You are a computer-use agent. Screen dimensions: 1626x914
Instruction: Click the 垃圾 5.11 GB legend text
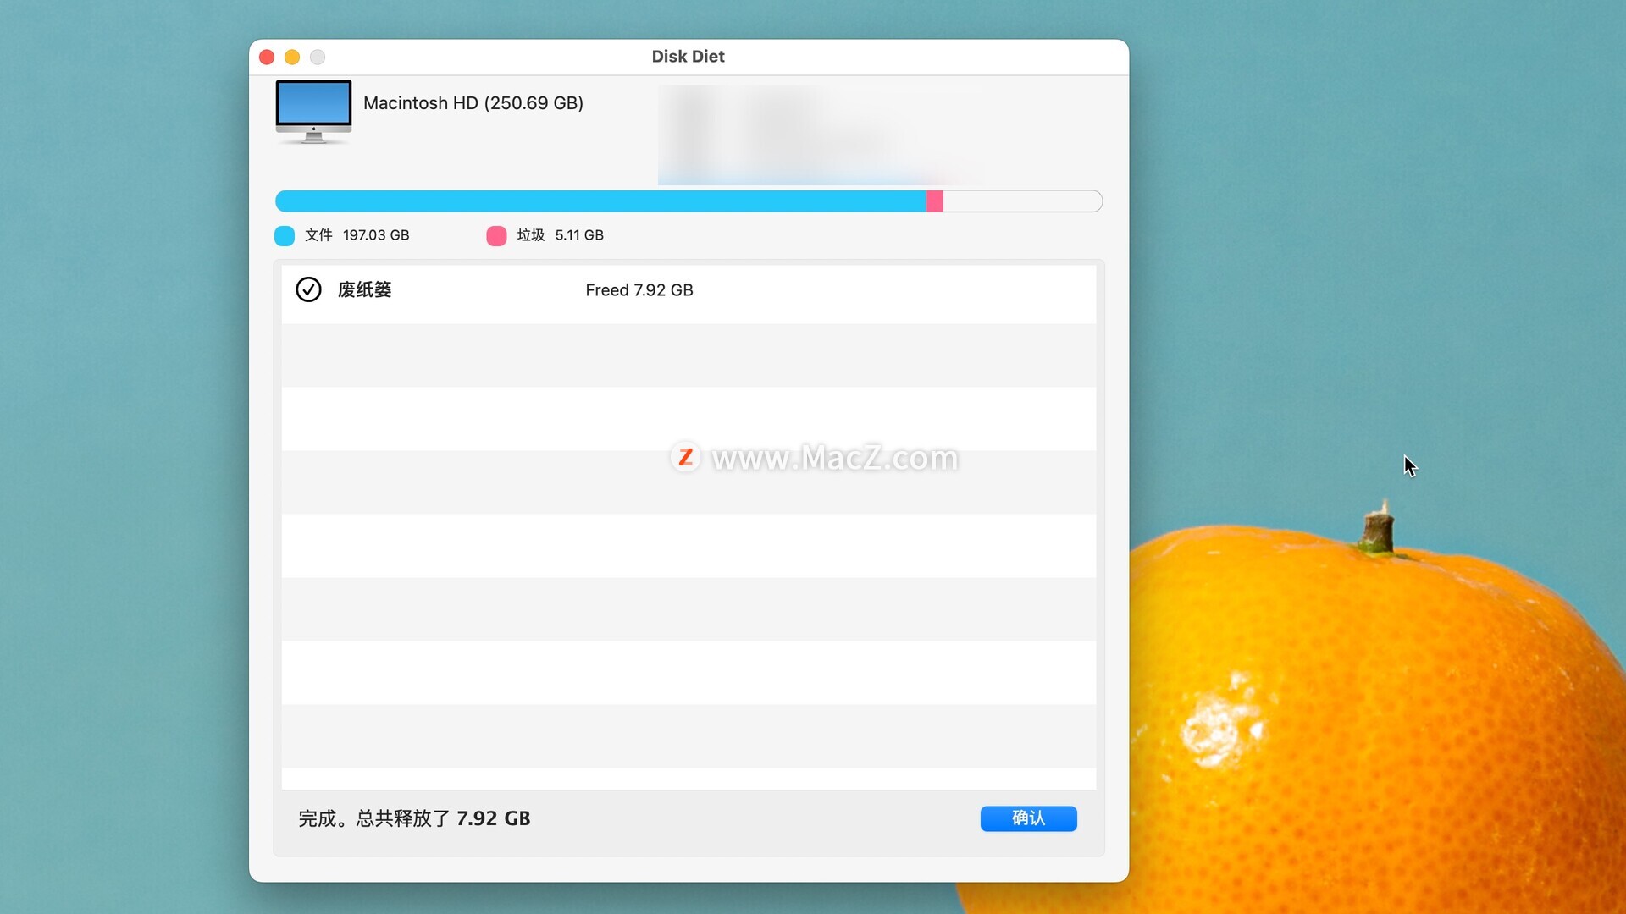(560, 235)
